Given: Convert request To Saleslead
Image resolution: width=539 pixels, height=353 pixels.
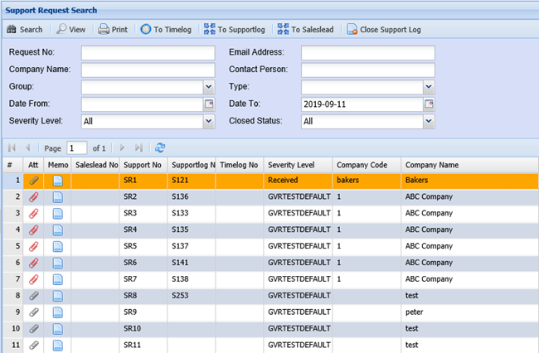Looking at the screenshot, I should point(307,30).
